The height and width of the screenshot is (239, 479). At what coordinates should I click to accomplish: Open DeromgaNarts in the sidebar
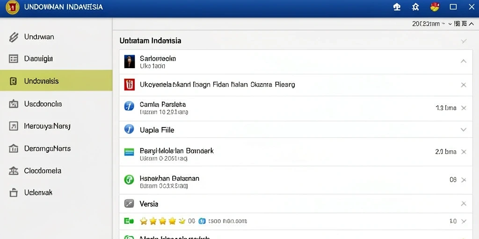click(56, 148)
